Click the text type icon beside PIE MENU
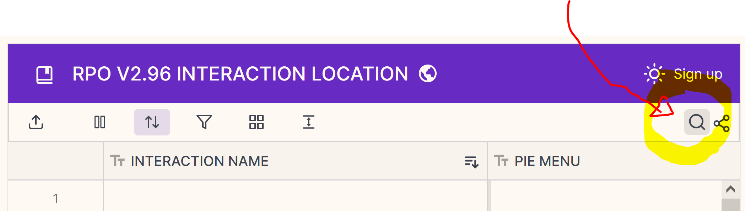Viewport: 745px width, 211px height. point(501,161)
